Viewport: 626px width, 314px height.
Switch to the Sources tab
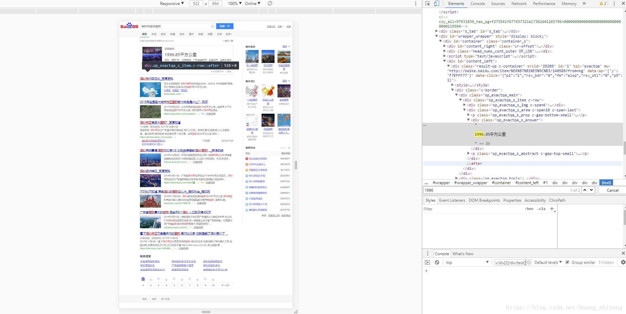[x=498, y=4]
